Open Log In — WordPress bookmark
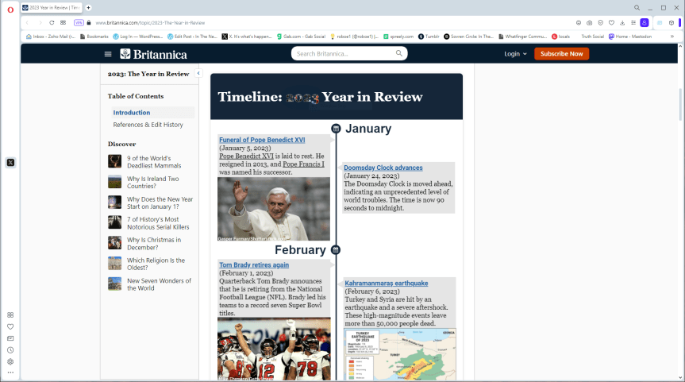 coord(137,37)
